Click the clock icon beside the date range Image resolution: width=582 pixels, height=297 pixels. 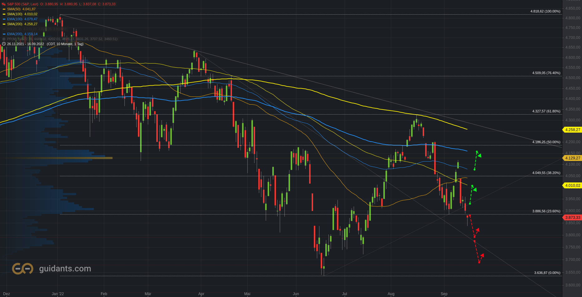(4, 44)
